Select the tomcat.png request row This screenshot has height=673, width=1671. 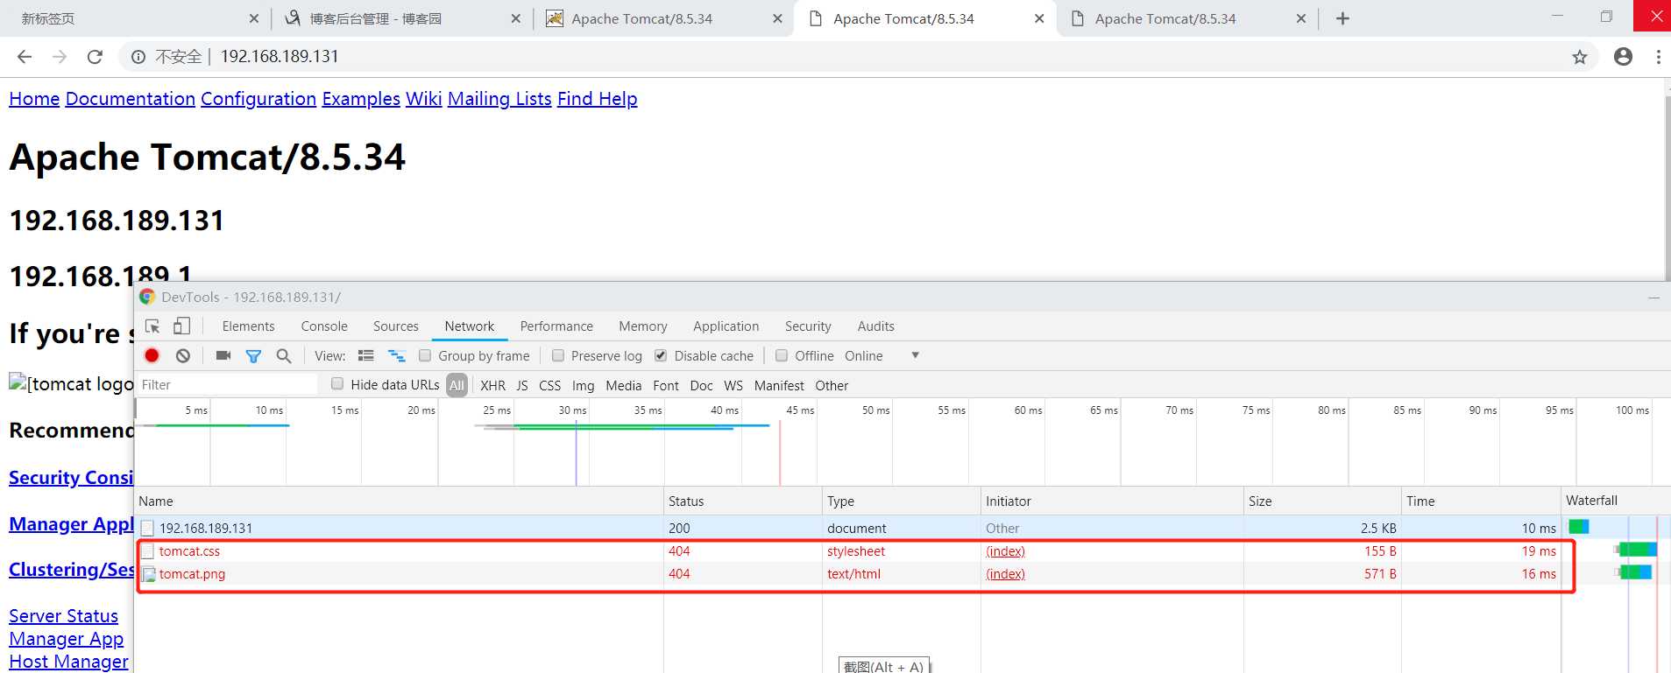(848, 574)
